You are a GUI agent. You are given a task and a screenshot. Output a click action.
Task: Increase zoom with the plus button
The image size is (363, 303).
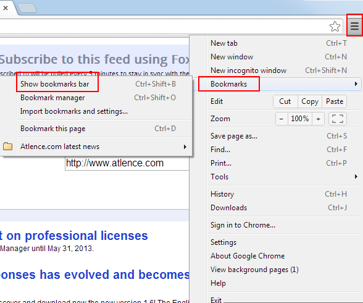(318, 119)
